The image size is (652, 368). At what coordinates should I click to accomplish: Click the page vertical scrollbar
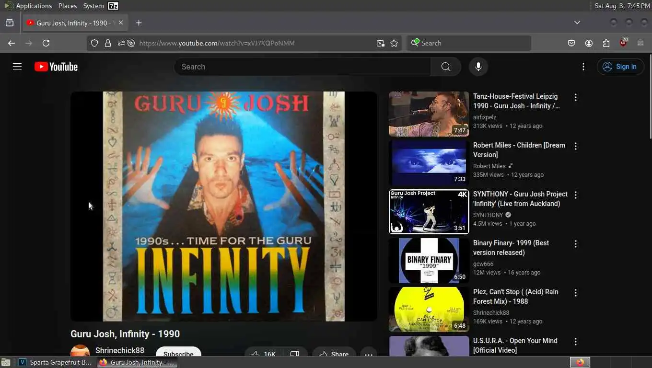650,96
